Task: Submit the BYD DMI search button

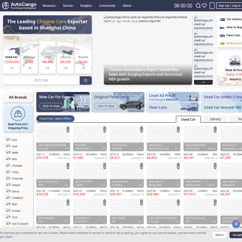Action: tap(86, 80)
